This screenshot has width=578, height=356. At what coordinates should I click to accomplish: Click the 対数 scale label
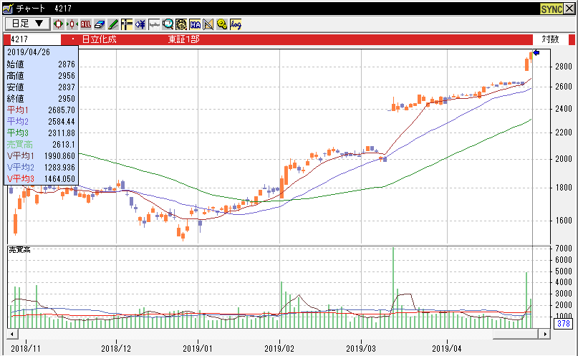coord(550,39)
